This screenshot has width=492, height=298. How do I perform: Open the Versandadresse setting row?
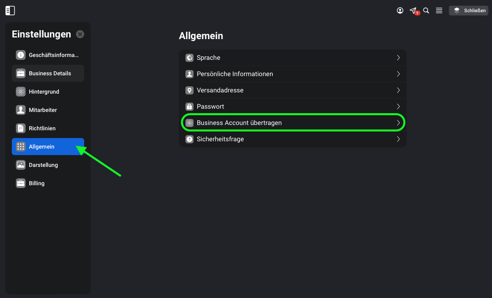(293, 90)
